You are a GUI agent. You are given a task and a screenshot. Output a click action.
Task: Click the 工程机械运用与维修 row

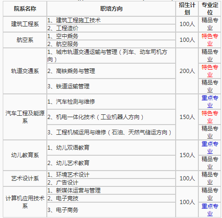111,132
